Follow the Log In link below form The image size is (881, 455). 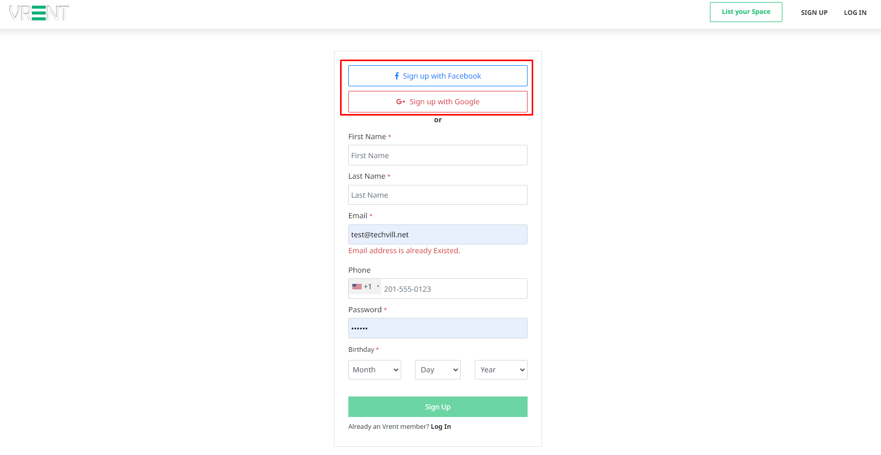[x=441, y=427]
